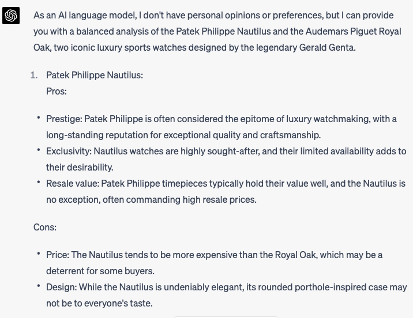Screen dimensions: 413x318
Task: Click the partially visible button below the response
Action: pyautogui.click(x=226, y=317)
